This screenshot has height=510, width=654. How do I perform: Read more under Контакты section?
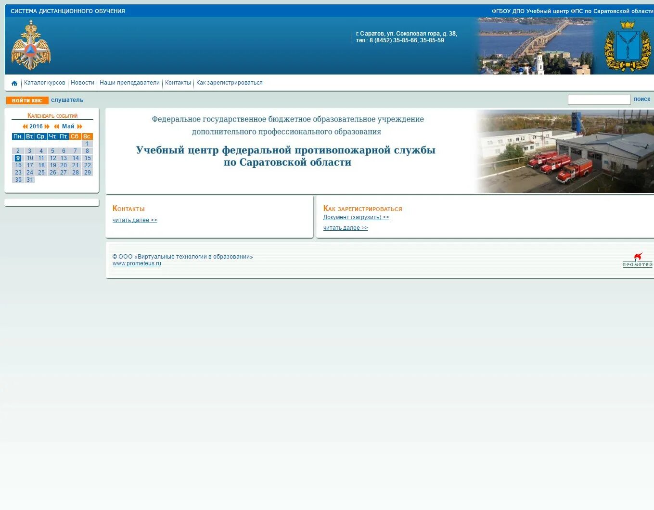point(135,220)
